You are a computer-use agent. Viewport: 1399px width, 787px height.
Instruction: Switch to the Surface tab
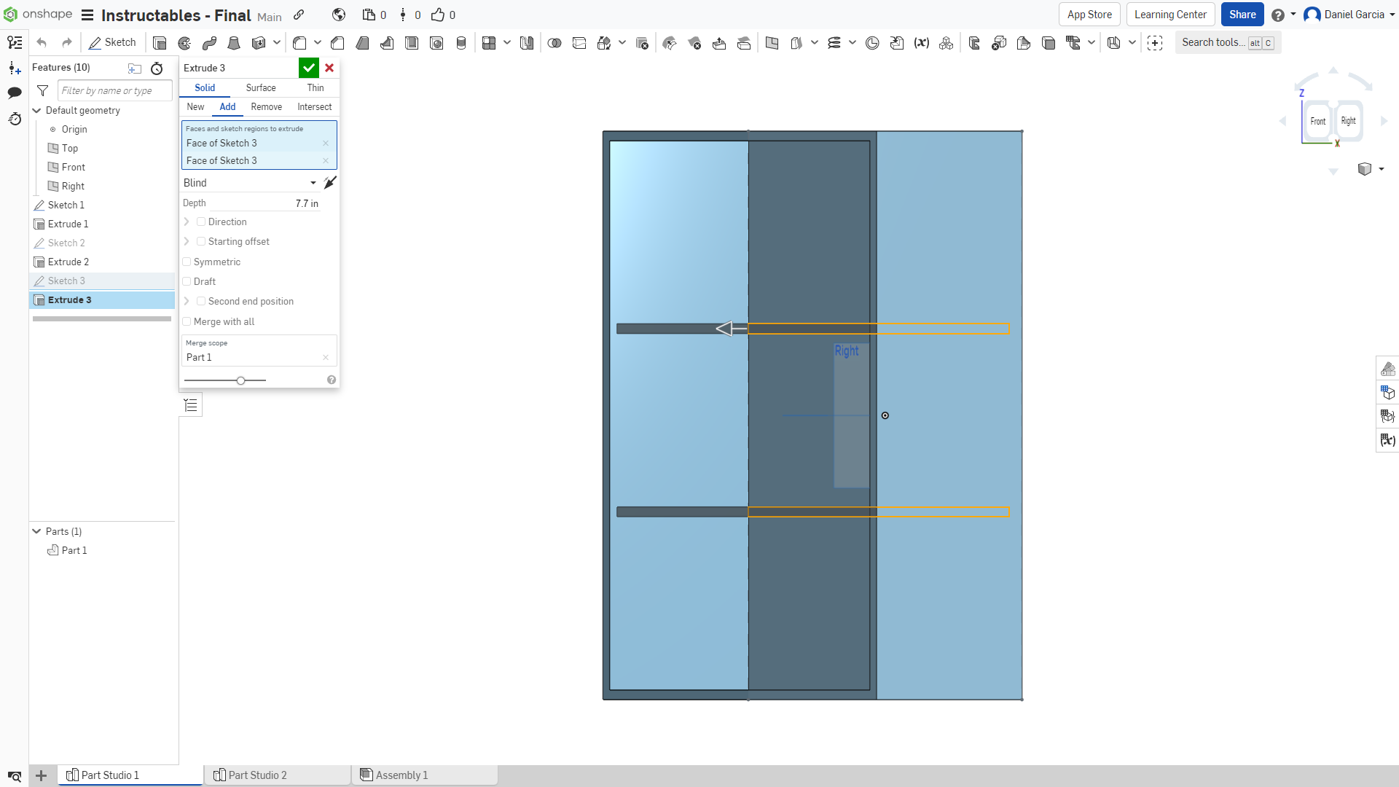click(x=259, y=87)
